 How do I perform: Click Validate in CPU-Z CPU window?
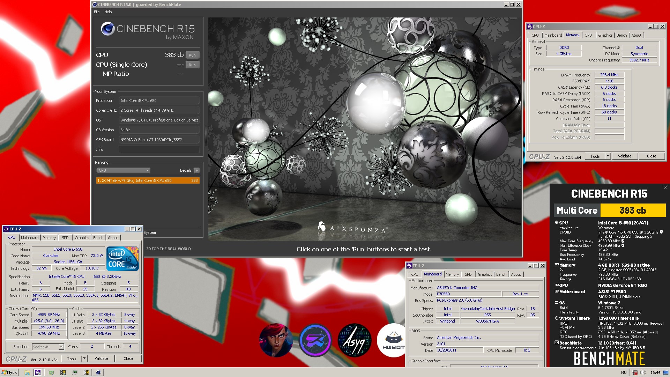click(101, 358)
